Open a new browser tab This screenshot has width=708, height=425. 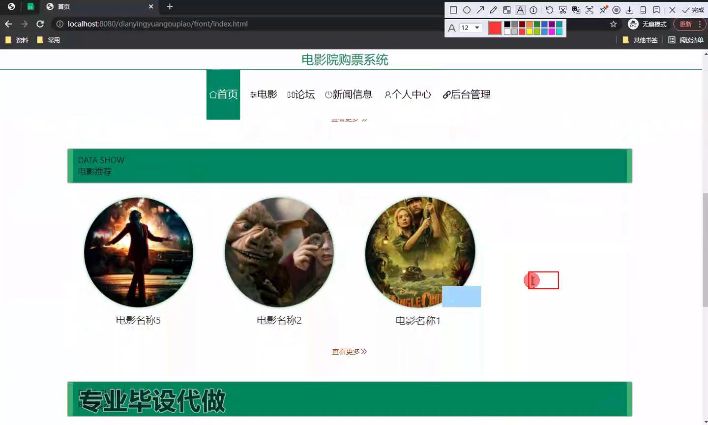tap(170, 6)
